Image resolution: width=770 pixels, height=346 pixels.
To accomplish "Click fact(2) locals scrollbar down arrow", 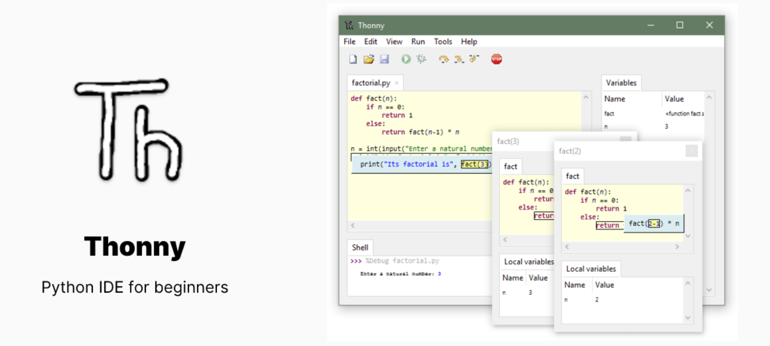I will click(x=688, y=318).
